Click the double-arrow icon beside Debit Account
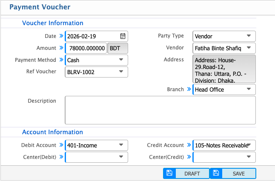 coord(61,145)
